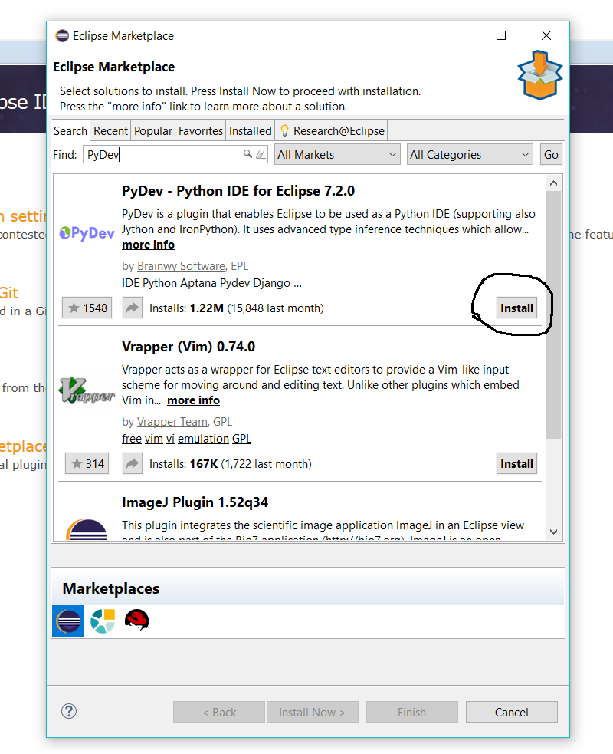The height and width of the screenshot is (754, 613).
Task: Click the scroll down arrow of results list
Action: [553, 532]
